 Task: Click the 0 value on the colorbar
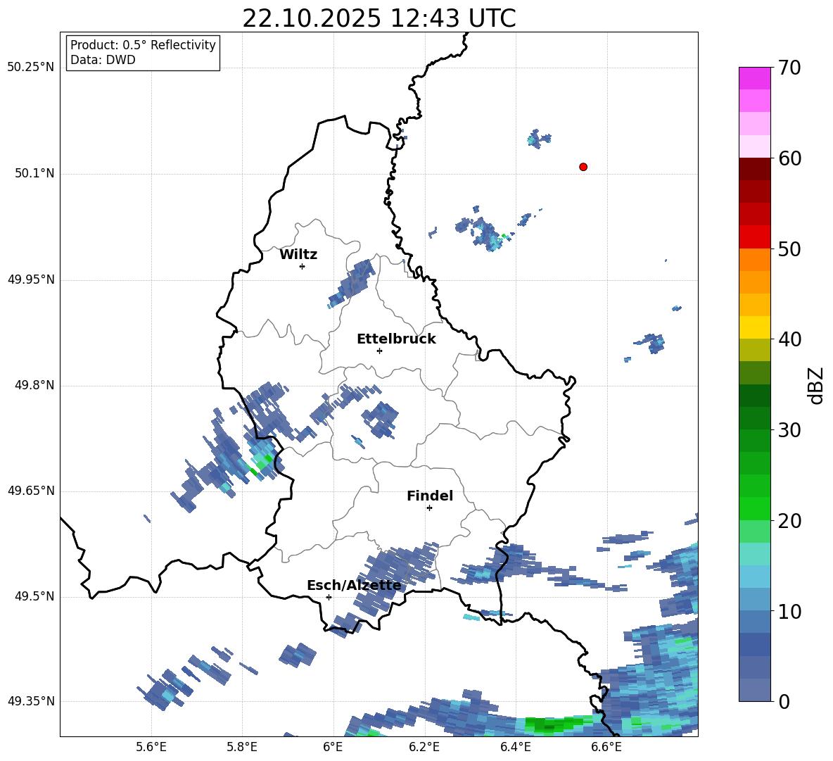tap(784, 701)
